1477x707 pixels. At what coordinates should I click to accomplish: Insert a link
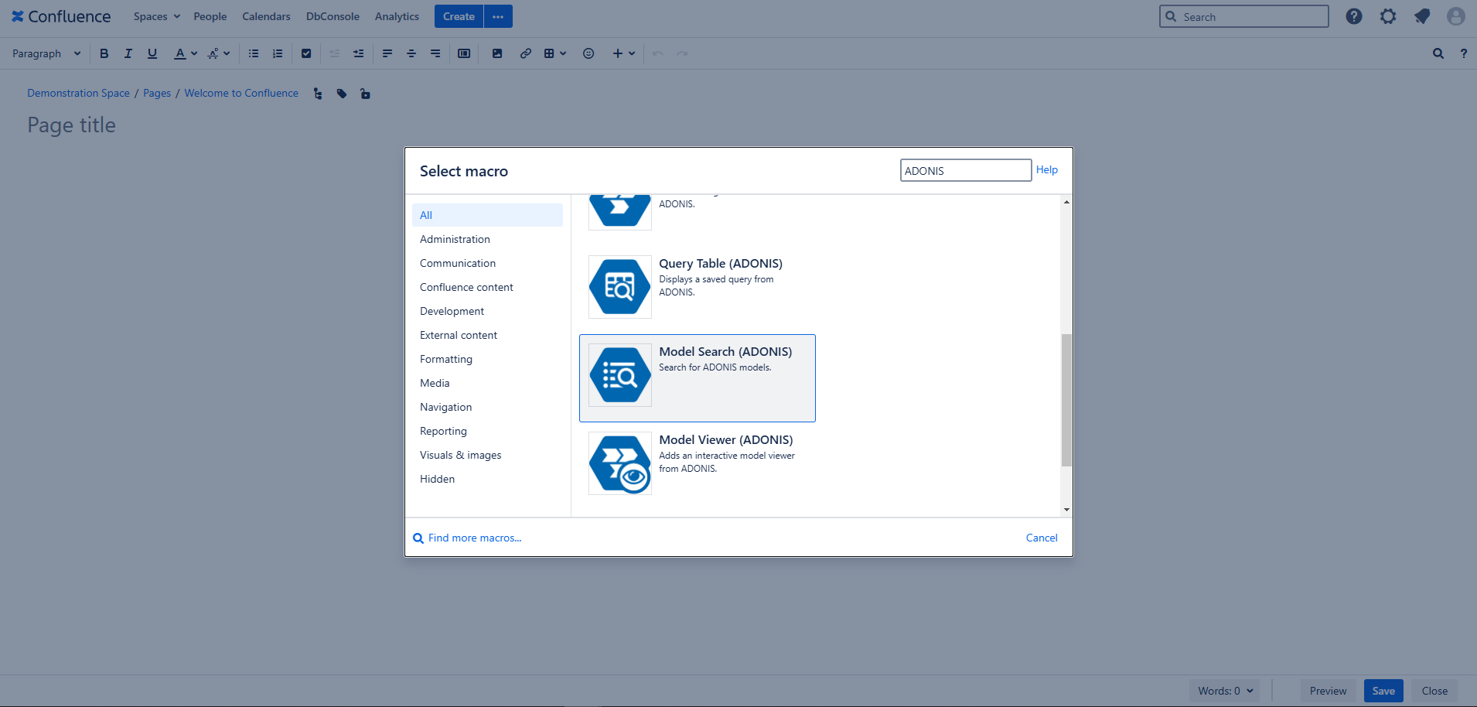[x=526, y=53]
